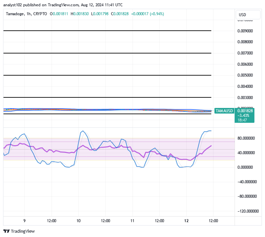Screen dimensions: 265x237
Task: Click the 0.003000 price axis label
Action: point(245,98)
